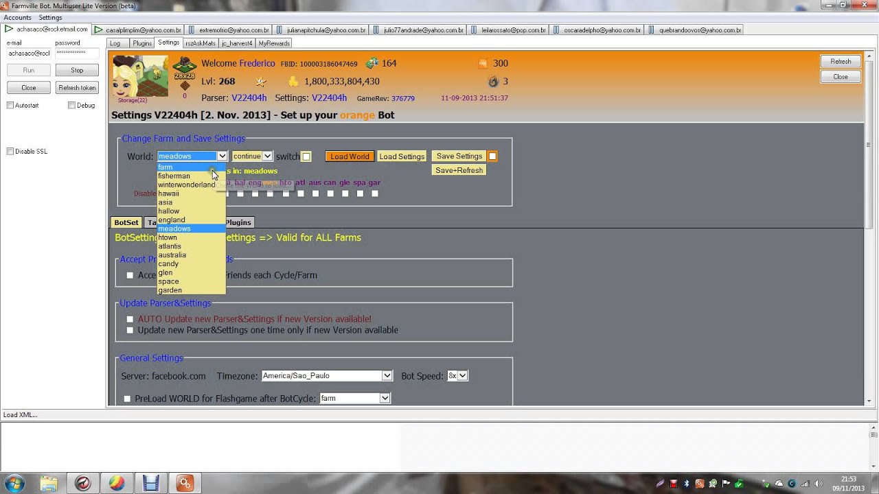
Task: Click the Load World button
Action: pos(350,156)
